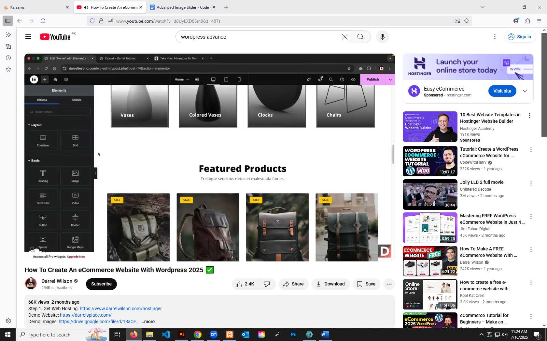Expand the Easy eCommerce ad chevron
Viewport: 547px width, 341px height.
pyautogui.click(x=525, y=91)
